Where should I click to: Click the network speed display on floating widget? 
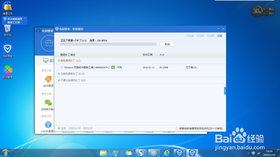(x=269, y=11)
